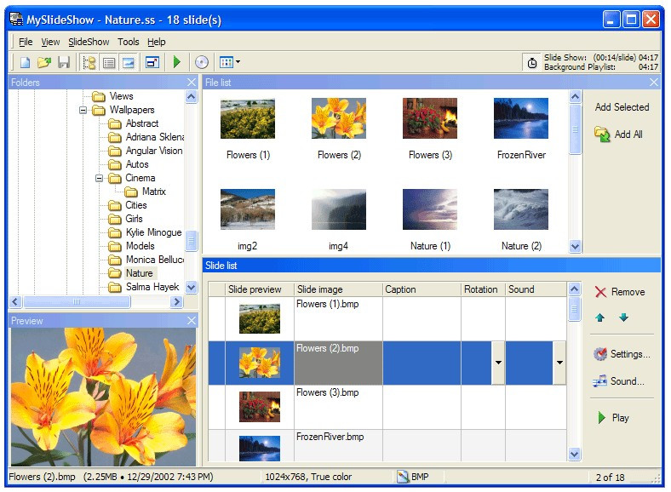Click the Open slideshow folder icon
671x492 pixels.
(44, 62)
